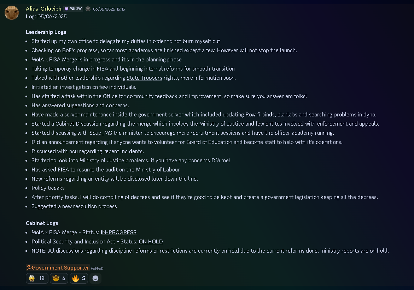Click the purple heart icon in MEOW tag
The width and height of the screenshot is (414, 290).
(66, 9)
